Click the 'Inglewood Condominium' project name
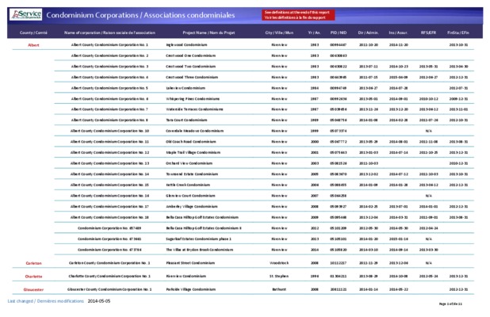 pyautogui.click(x=186, y=44)
